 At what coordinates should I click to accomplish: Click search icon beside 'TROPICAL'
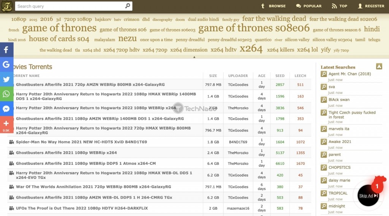tap(324, 193)
